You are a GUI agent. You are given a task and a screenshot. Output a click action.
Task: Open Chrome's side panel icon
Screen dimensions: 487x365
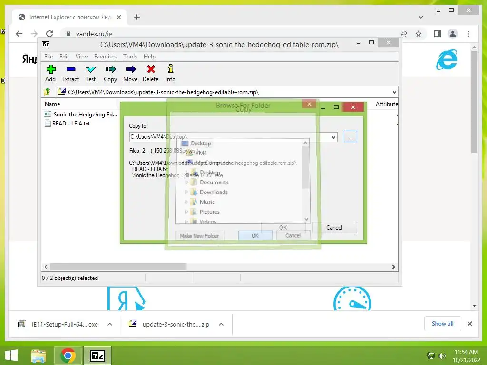438,34
